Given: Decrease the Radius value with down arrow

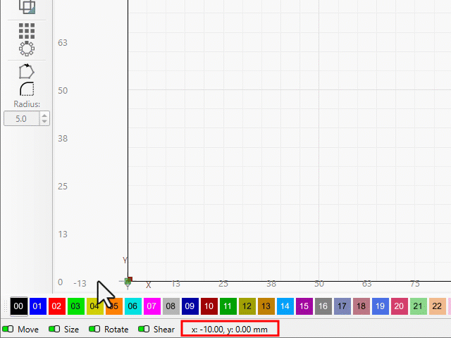Looking at the screenshot, I should coord(45,123).
